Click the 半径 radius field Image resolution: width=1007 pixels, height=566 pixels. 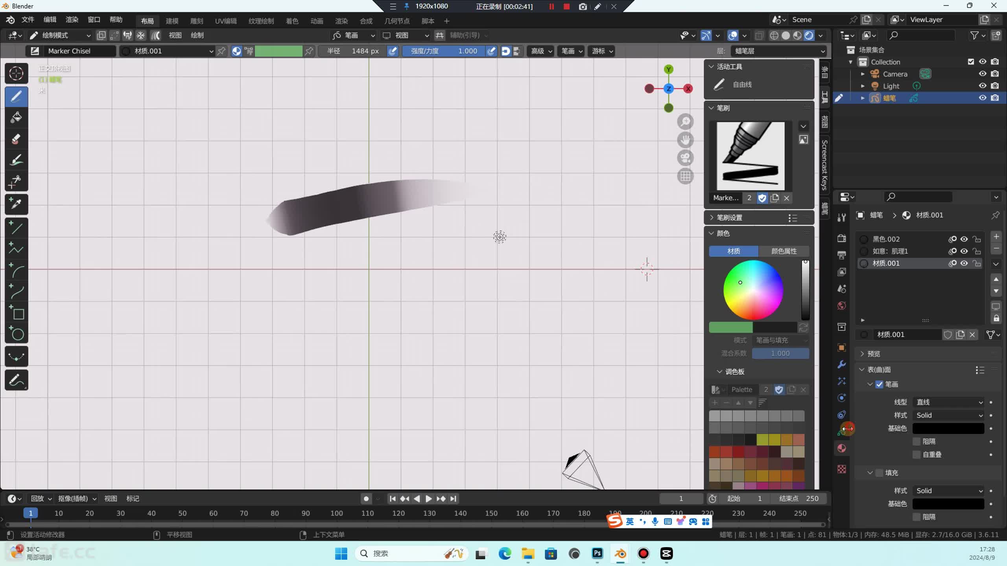(x=353, y=51)
